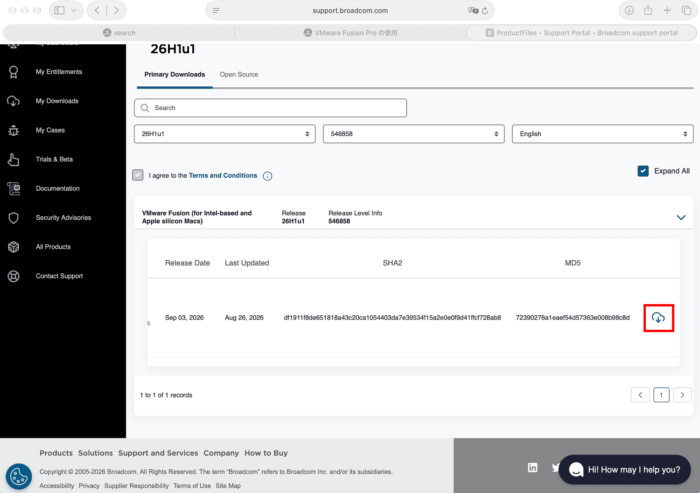The width and height of the screenshot is (700, 493).
Task: Click My Downloads cloud icon in sidebar
Action: [14, 101]
